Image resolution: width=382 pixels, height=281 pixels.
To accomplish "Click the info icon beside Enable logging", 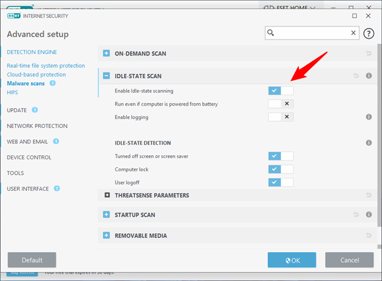I will pyautogui.click(x=368, y=117).
